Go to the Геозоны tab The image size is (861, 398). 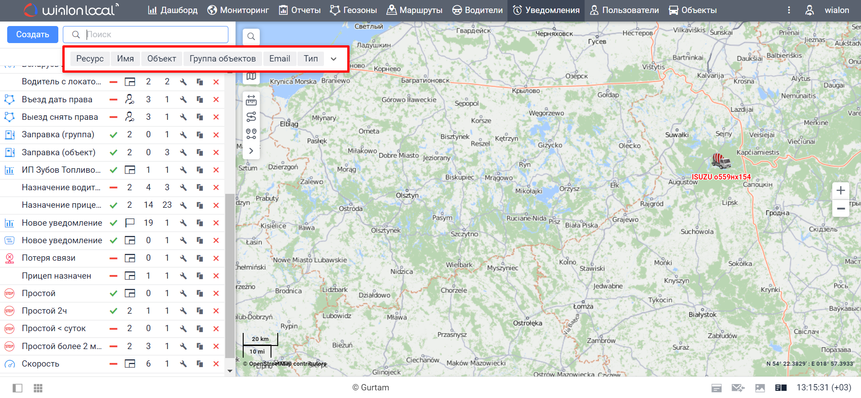click(353, 10)
